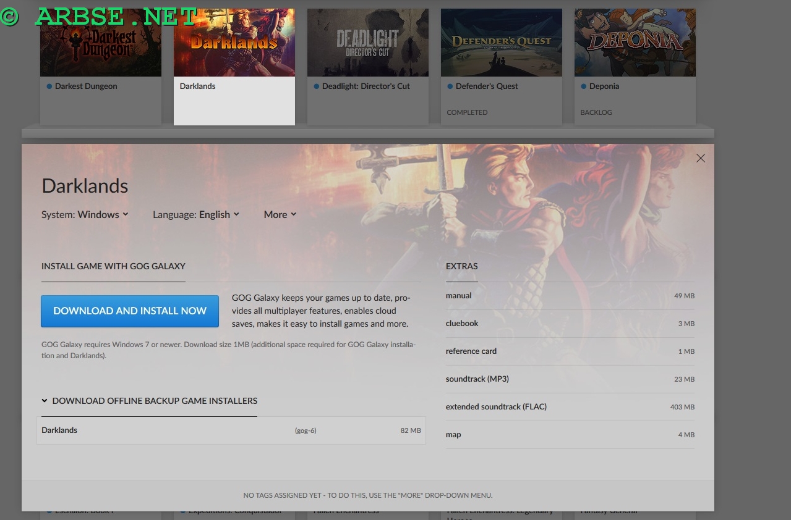The image size is (791, 520).
Task: Download the Darklands gog-6 offline installer
Action: [x=231, y=430]
